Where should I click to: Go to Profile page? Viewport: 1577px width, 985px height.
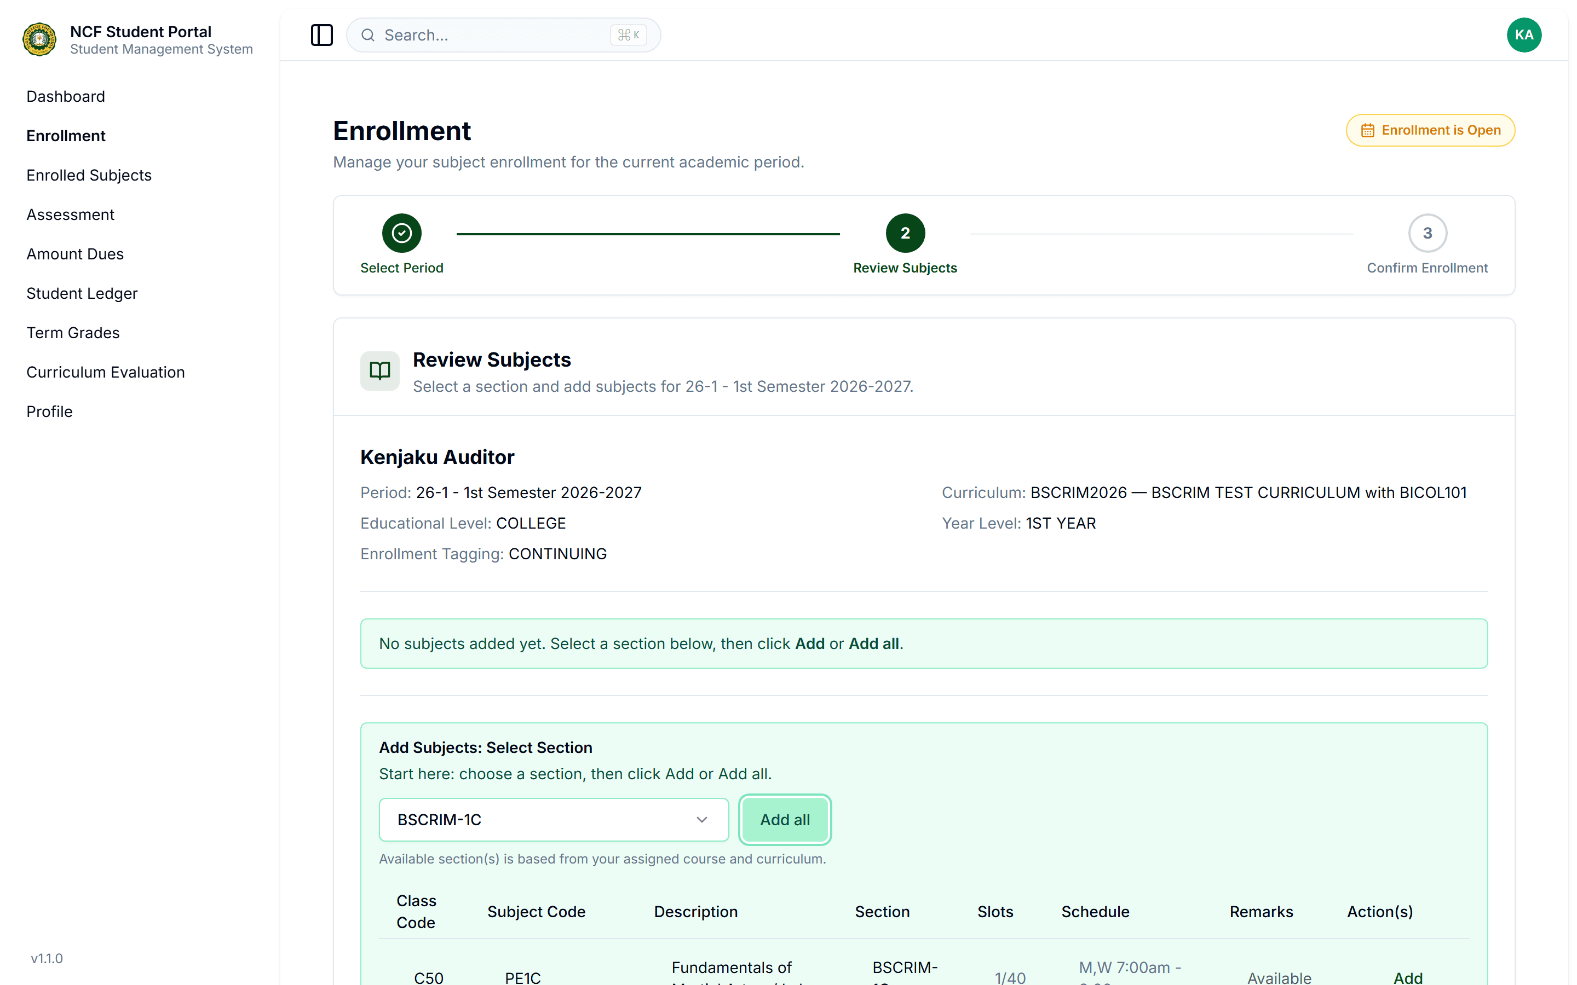49,412
